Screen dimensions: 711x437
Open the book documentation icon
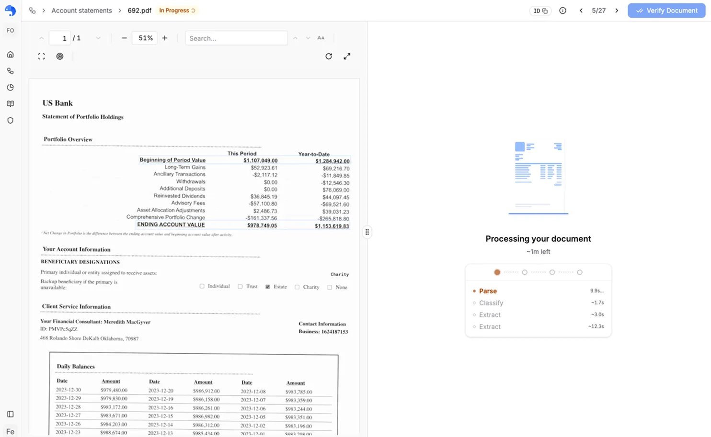click(10, 104)
